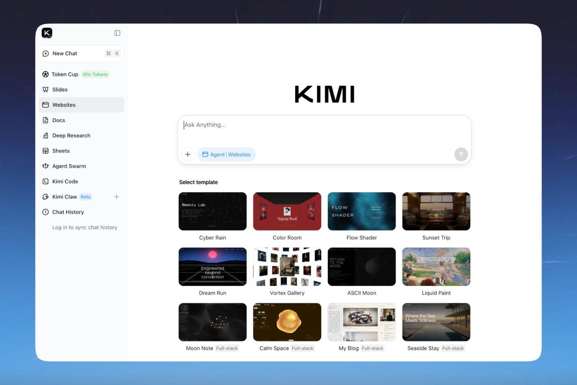Screen dimensions: 577x385
Task: Click the KIMI wordmark logo
Action: (x=324, y=94)
